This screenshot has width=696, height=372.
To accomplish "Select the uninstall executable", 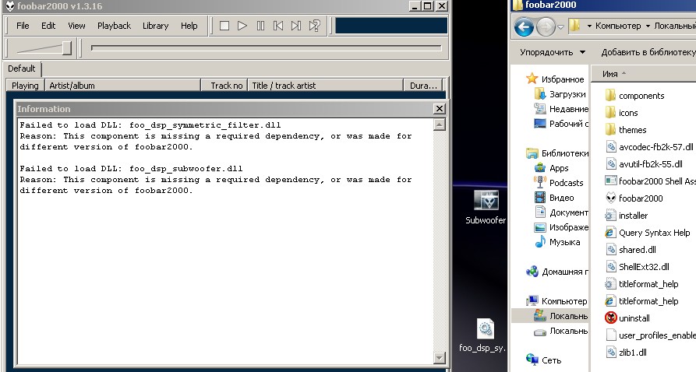I will pyautogui.click(x=627, y=318).
